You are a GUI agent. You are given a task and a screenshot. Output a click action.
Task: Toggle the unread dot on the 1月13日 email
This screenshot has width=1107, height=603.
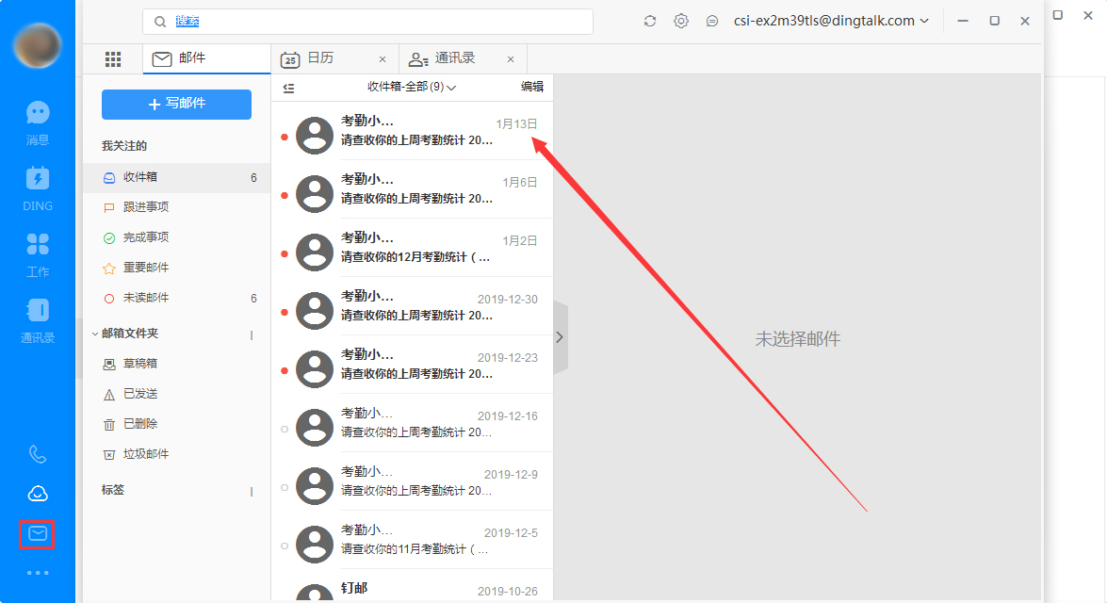pyautogui.click(x=285, y=136)
